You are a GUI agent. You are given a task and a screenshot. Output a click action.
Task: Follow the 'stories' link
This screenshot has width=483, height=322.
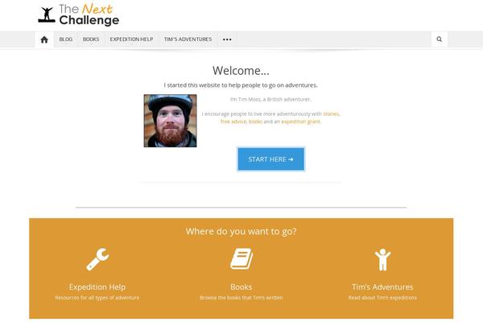point(331,114)
